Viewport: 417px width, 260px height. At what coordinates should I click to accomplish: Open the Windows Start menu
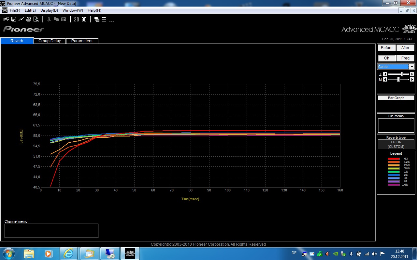pyautogui.click(x=8, y=253)
